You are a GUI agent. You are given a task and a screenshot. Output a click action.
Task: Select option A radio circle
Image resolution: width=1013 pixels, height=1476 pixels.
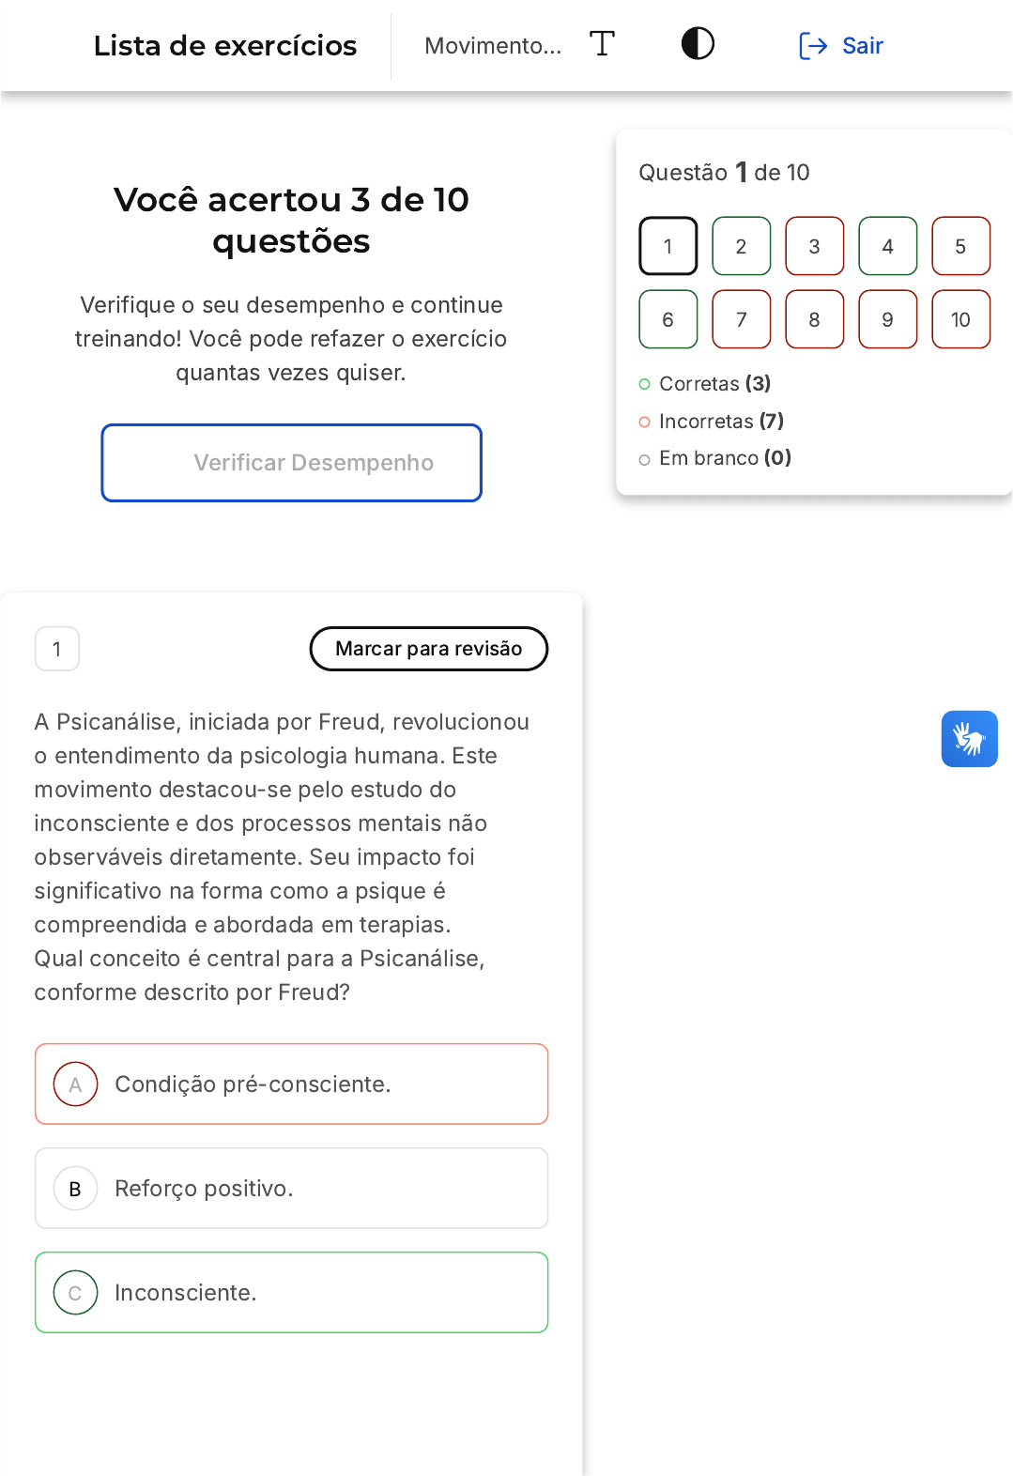click(x=76, y=1084)
